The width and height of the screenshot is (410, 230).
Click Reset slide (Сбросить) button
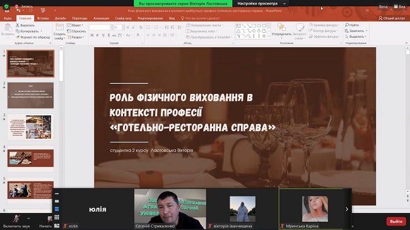coord(76,31)
